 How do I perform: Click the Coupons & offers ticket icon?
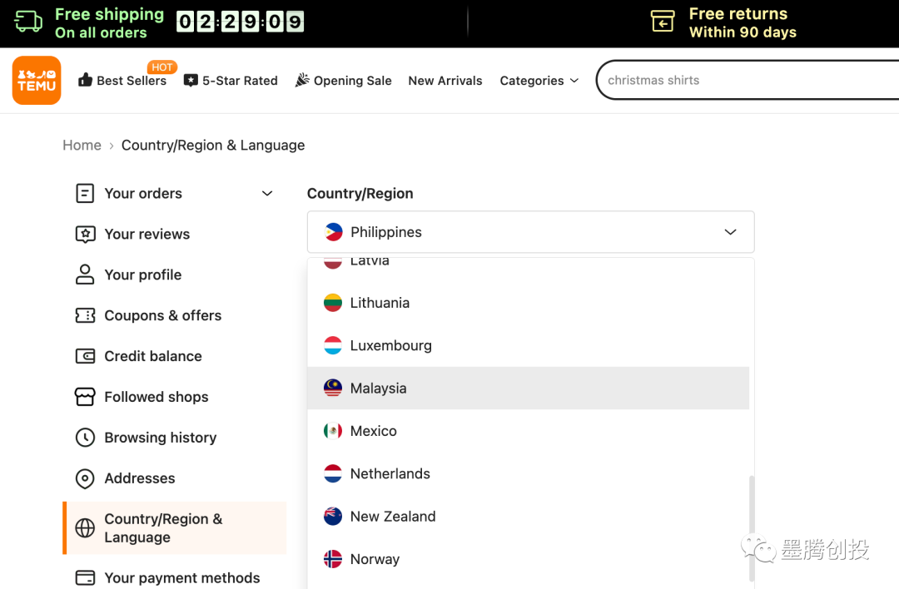pyautogui.click(x=85, y=315)
